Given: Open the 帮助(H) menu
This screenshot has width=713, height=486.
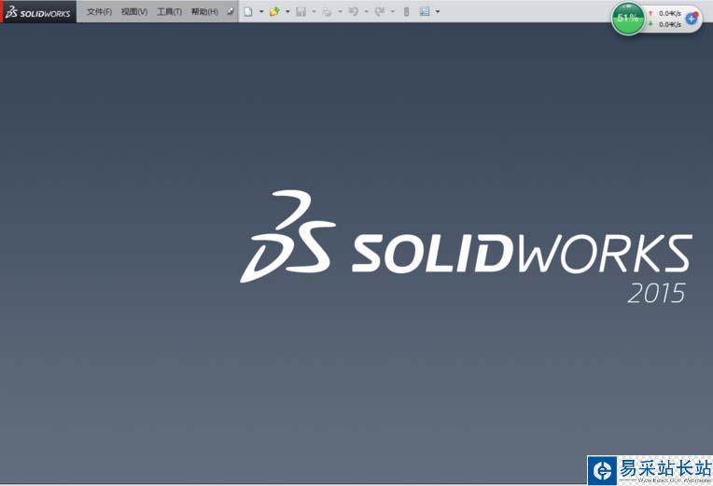Looking at the screenshot, I should point(204,12).
